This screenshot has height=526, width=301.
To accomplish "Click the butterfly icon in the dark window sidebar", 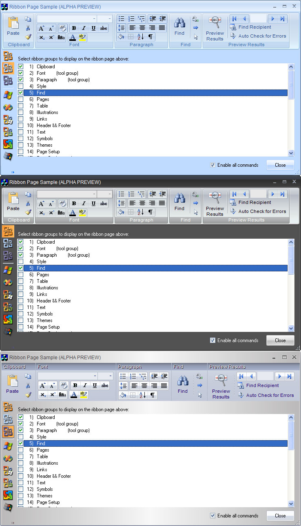I will pos(8,283).
